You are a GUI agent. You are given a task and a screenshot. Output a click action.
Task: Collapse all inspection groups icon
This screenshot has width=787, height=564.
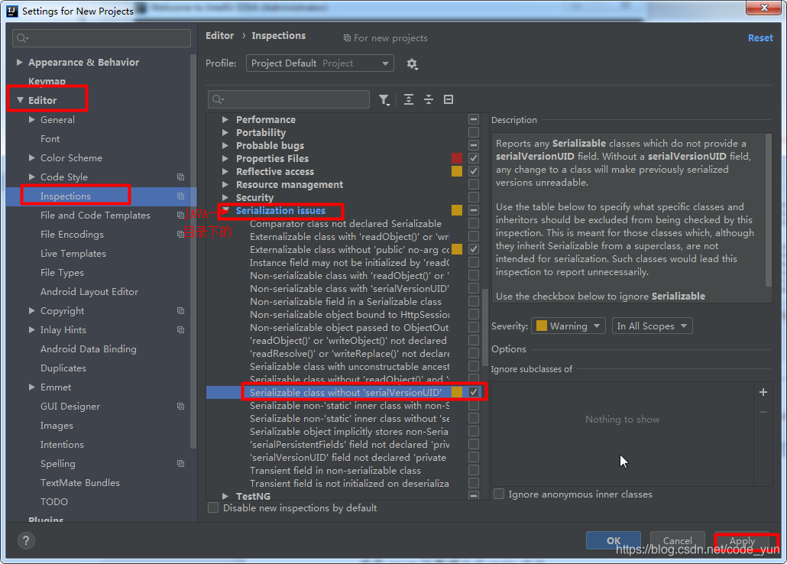coord(429,99)
